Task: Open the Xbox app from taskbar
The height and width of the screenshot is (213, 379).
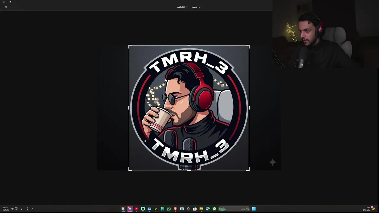Action: pyautogui.click(x=214, y=209)
